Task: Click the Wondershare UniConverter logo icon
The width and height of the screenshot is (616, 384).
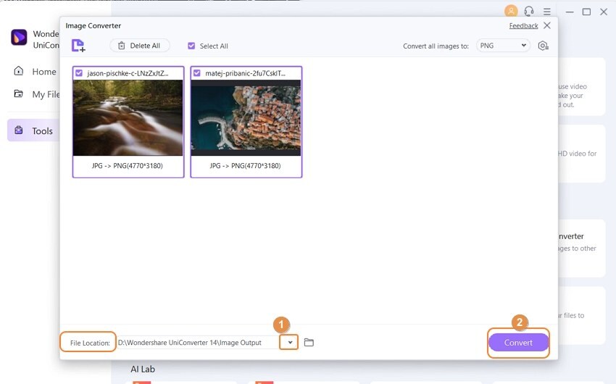Action: 19,37
